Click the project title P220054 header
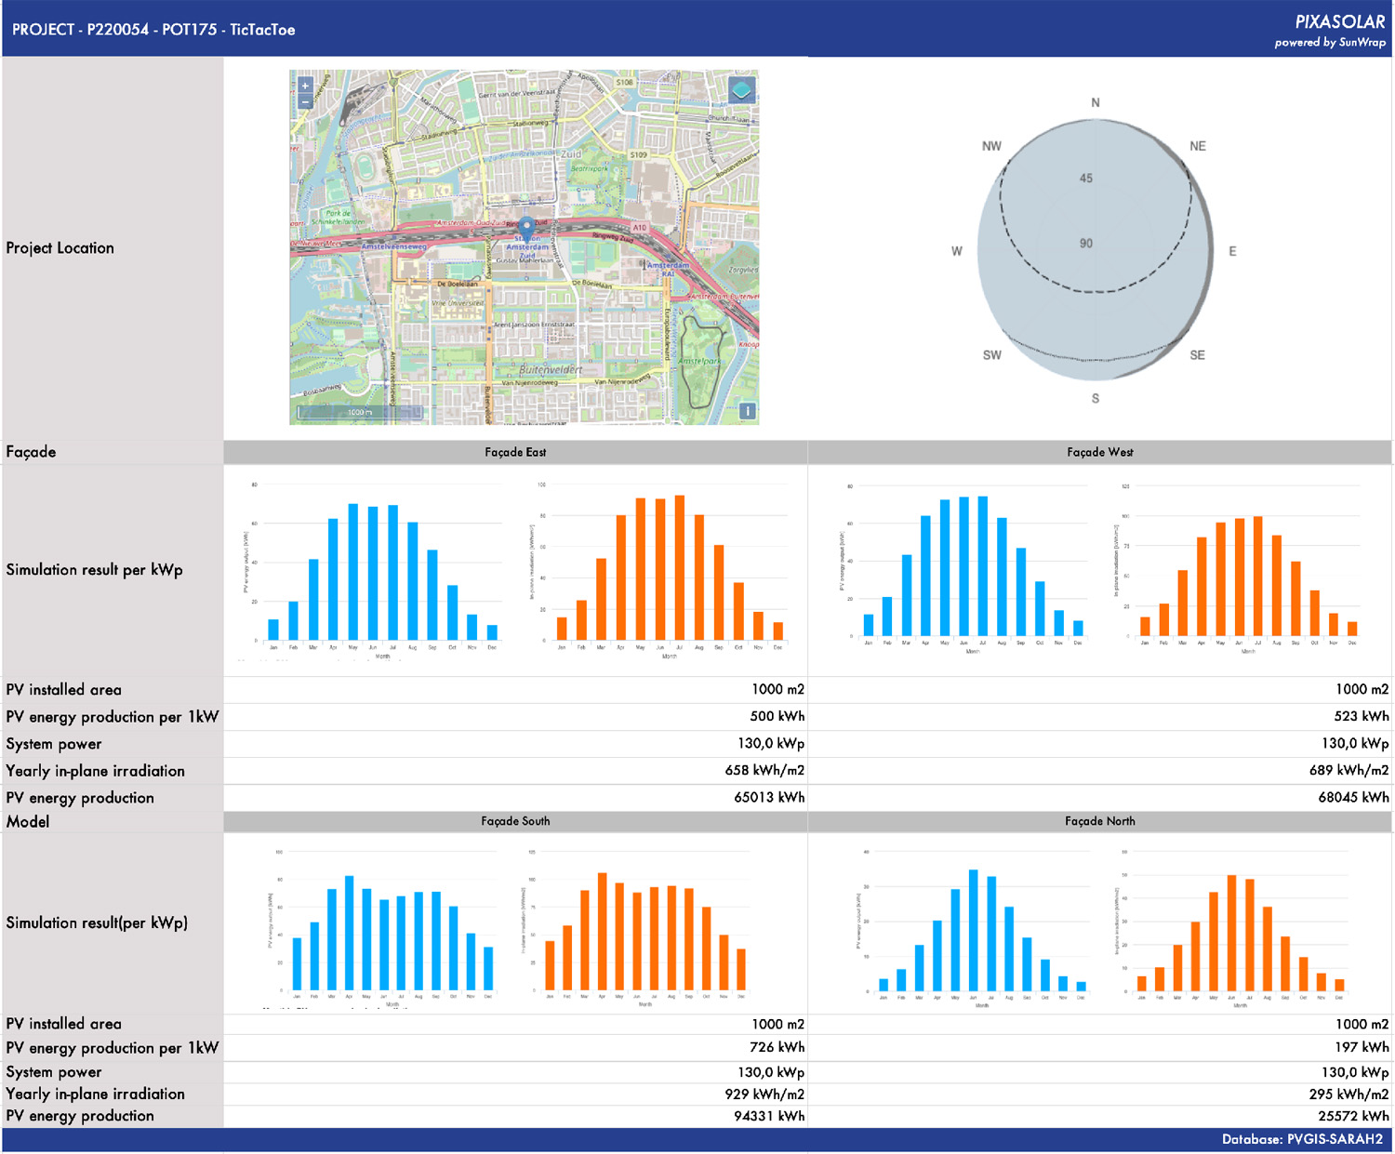Image resolution: width=1395 pixels, height=1154 pixels. click(x=153, y=30)
